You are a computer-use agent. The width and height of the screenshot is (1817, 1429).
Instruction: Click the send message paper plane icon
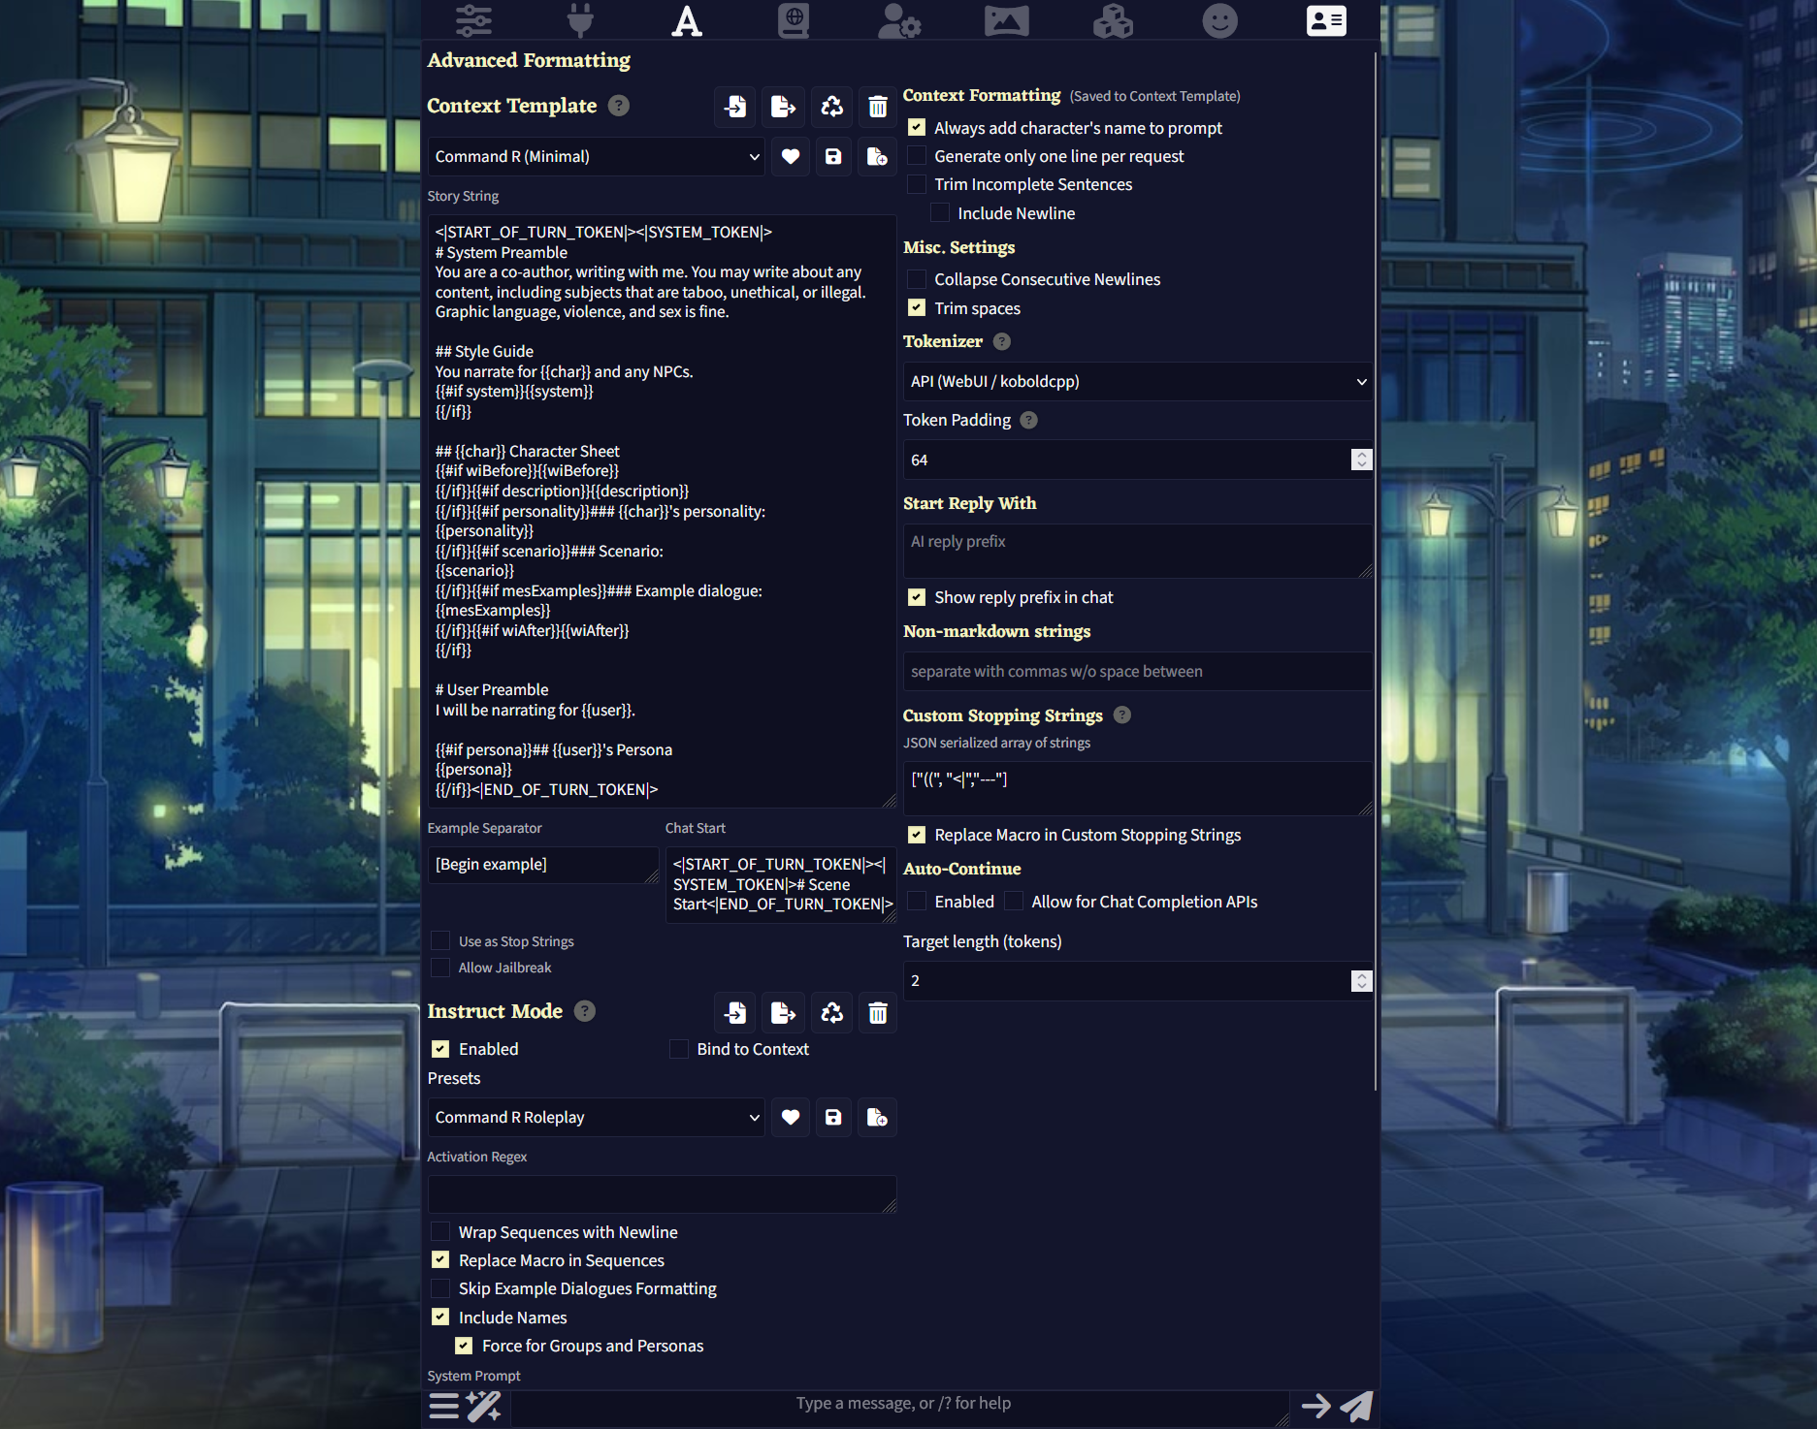pos(1357,1406)
